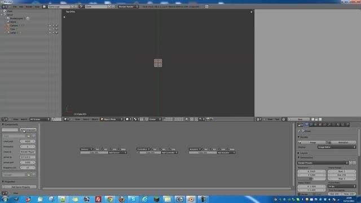Click the server ip field
Image resolution: width=361 pixels, height=203 pixels.
click(x=28, y=157)
